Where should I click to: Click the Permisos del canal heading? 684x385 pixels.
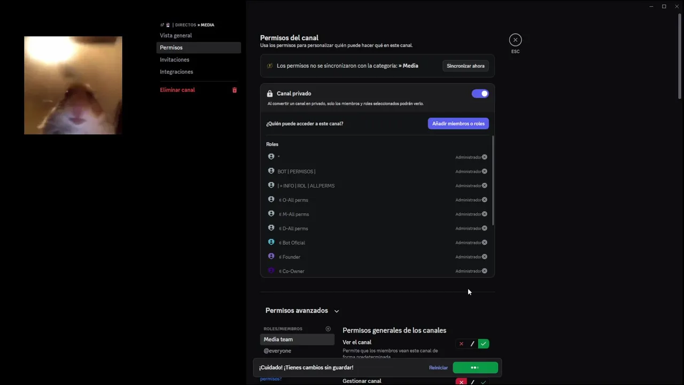point(289,38)
